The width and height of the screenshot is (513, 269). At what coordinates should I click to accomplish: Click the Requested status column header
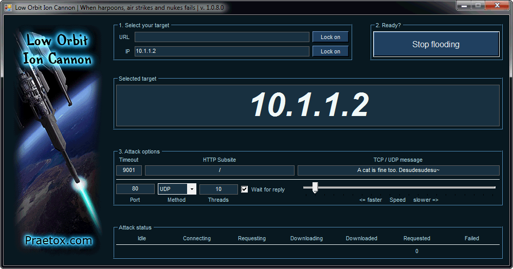417,238
